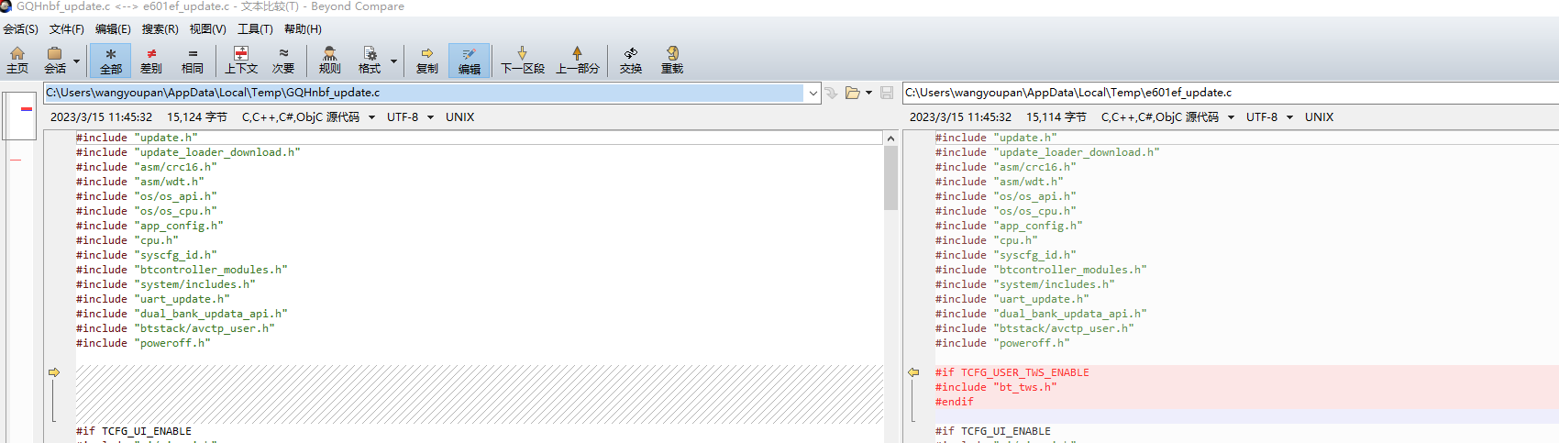1559x443 pixels.
Task: Click the red difference marker in overview strip
Action: tap(27, 109)
